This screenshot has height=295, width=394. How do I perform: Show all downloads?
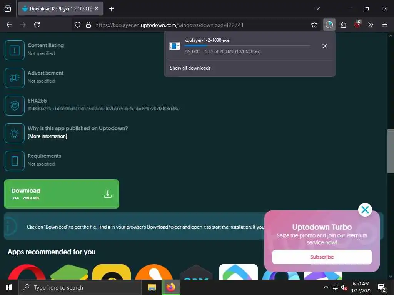click(x=190, y=68)
